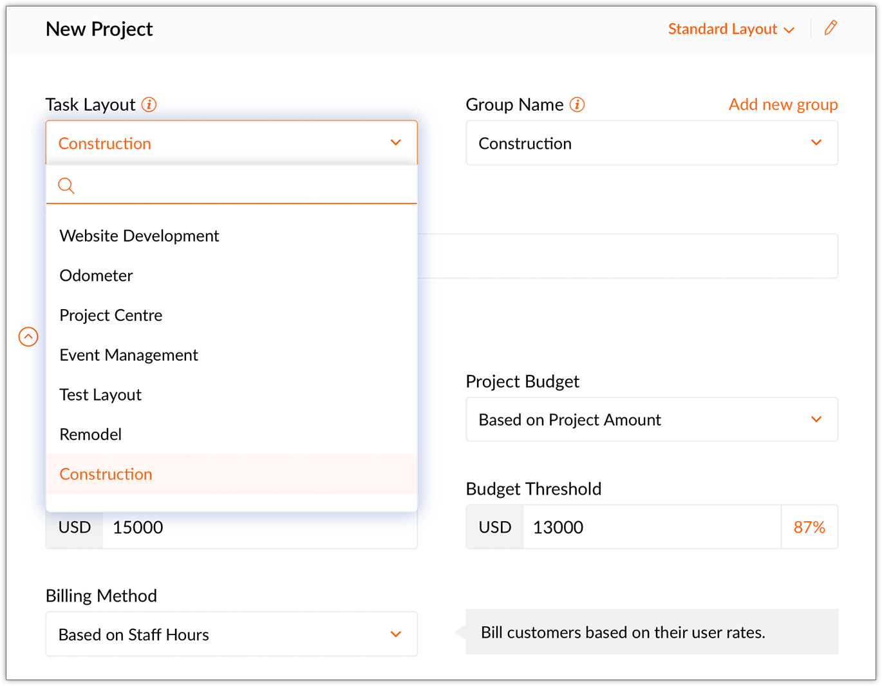Open the Standard Layout dropdown
The image size is (882, 686).
(x=731, y=29)
